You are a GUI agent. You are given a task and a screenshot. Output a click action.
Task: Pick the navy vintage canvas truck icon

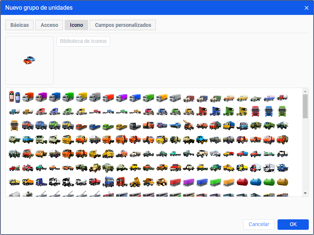click(202, 98)
